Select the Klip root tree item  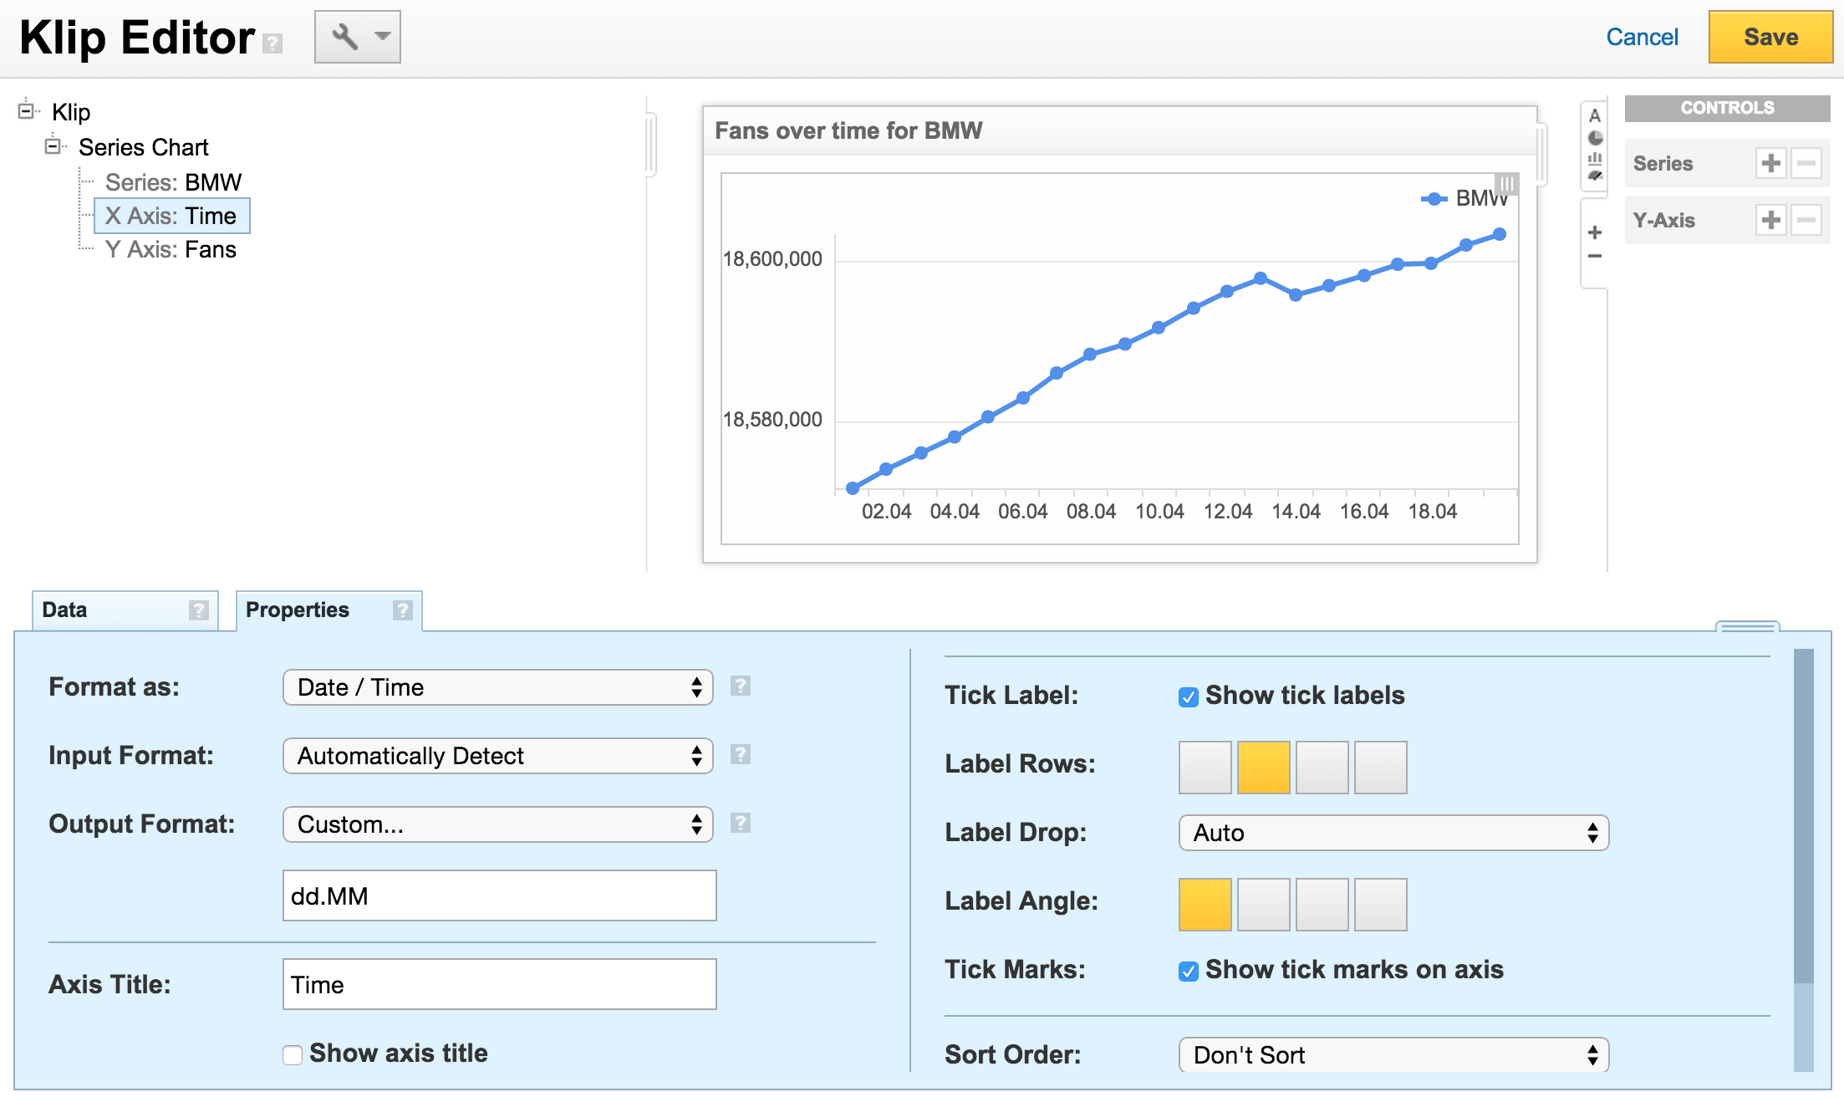pyautogui.click(x=71, y=112)
